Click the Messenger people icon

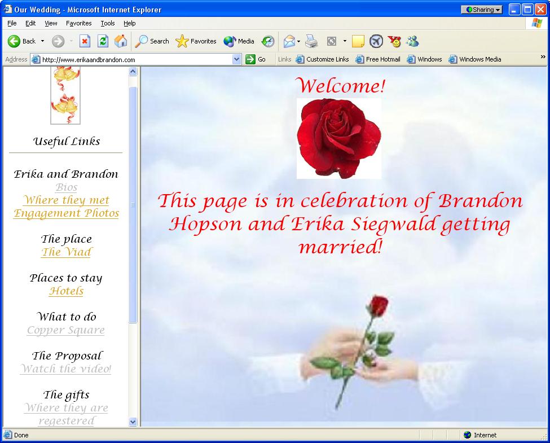(x=412, y=41)
